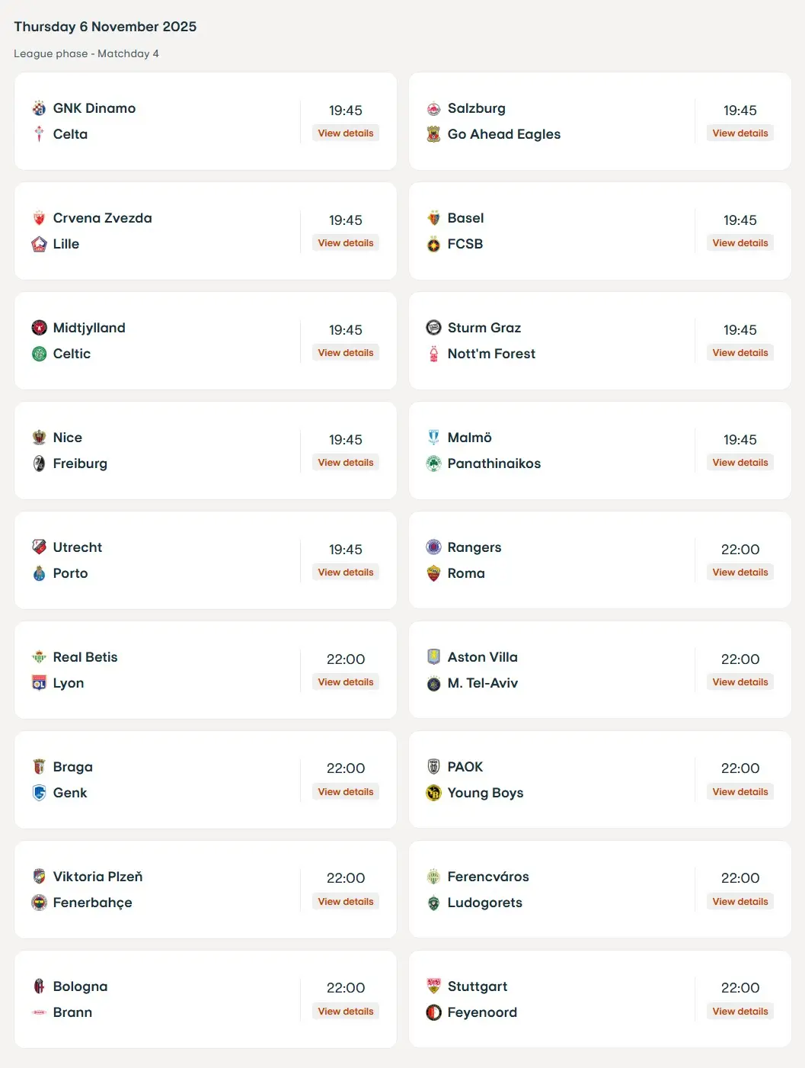This screenshot has height=1068, width=805.
Task: Click the Porto club crest icon
Action: pyautogui.click(x=39, y=573)
